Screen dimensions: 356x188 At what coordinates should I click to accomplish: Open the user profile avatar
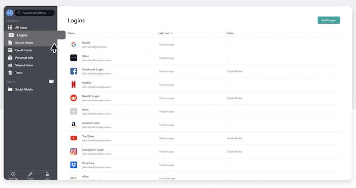(10, 13)
